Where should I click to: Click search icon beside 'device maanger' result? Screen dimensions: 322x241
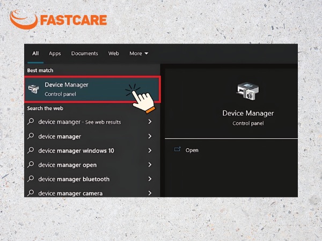coord(31,122)
